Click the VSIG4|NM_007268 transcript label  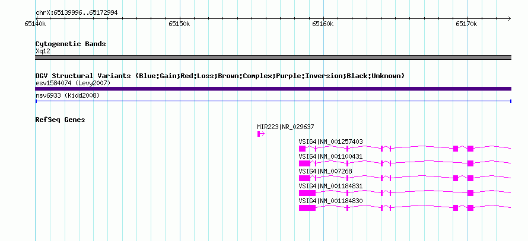(325, 171)
